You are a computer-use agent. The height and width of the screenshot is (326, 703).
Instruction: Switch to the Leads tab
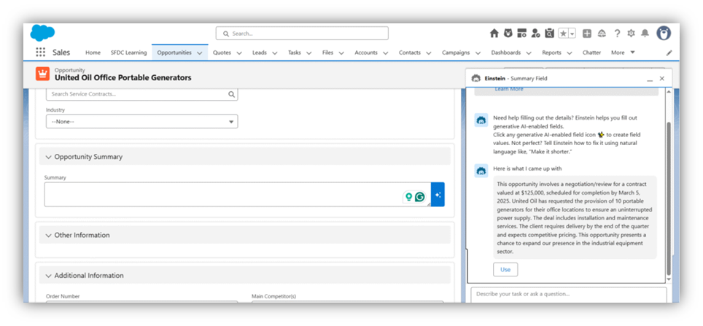click(259, 53)
